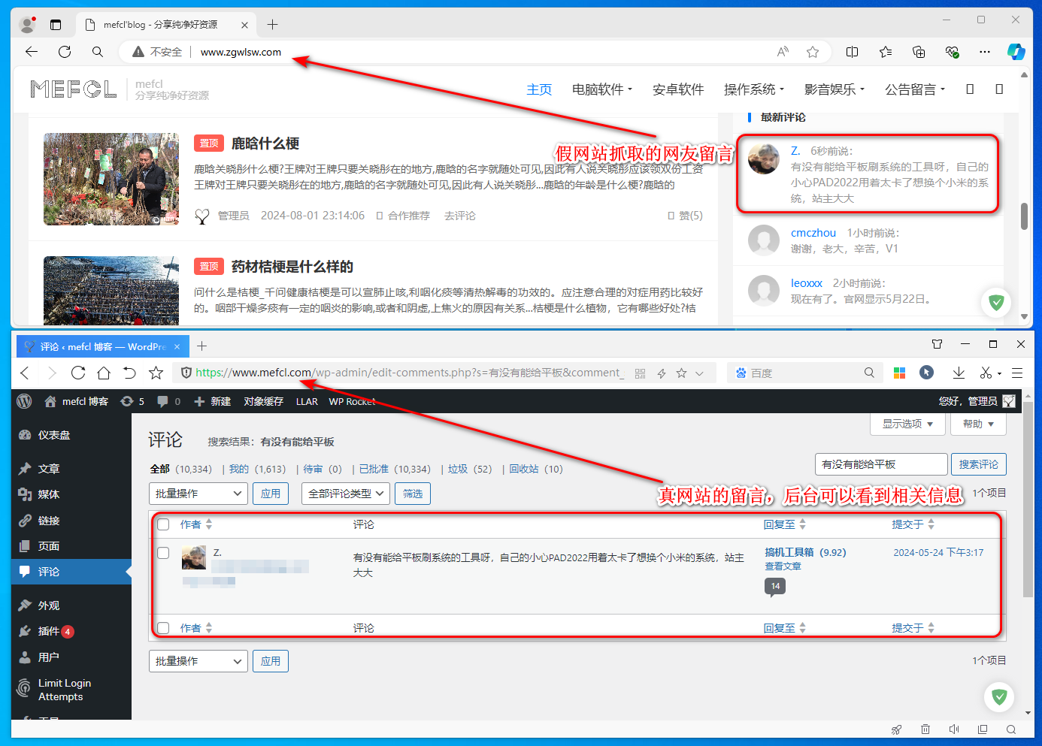This screenshot has height=746, width=1042.
Task: Click the scissors tool icon in lower browser
Action: pyautogui.click(x=986, y=373)
